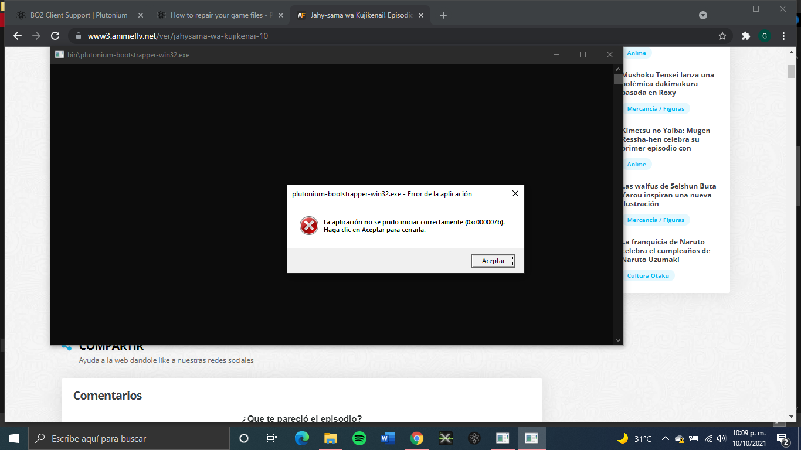Click Aceptar in the error dialog
Viewport: 801px width, 450px height.
point(493,261)
